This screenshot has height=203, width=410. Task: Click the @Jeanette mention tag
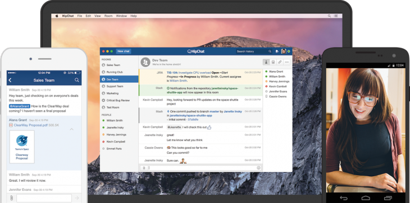(174, 127)
